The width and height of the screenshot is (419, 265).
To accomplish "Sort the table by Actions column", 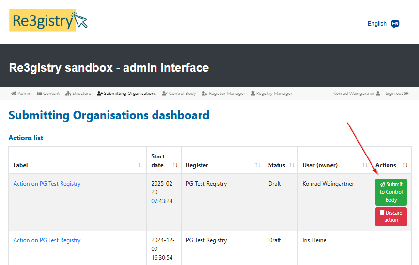I will click(x=406, y=165).
